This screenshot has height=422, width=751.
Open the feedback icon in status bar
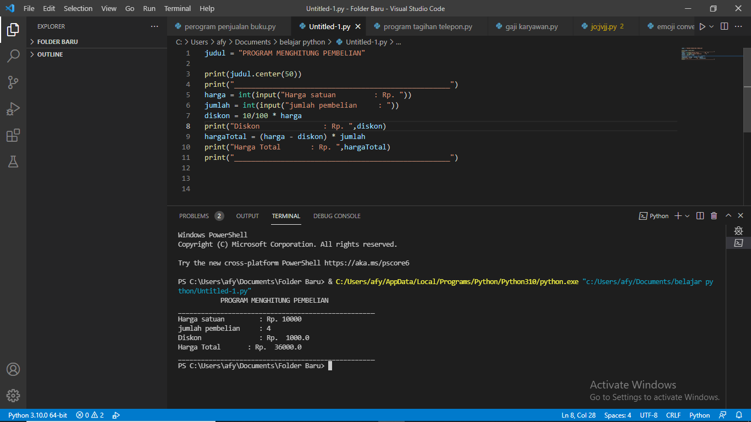(722, 415)
